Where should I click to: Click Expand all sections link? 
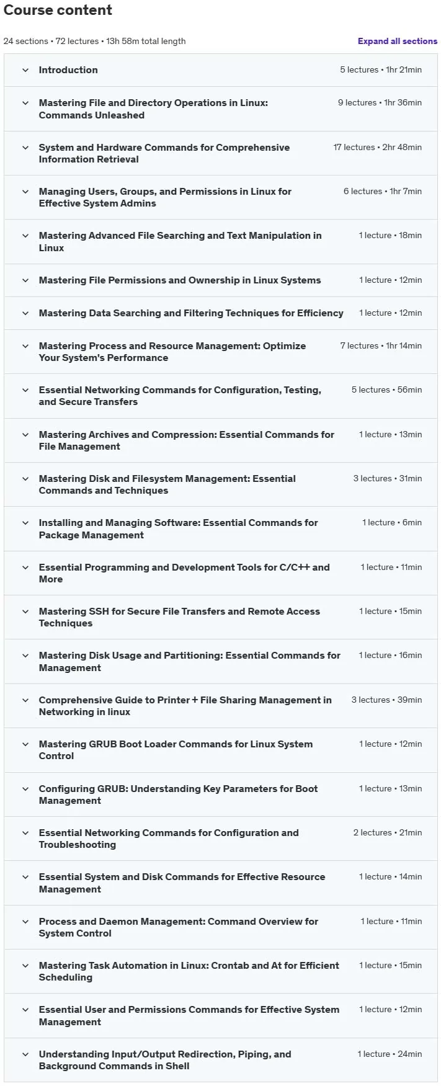point(397,41)
